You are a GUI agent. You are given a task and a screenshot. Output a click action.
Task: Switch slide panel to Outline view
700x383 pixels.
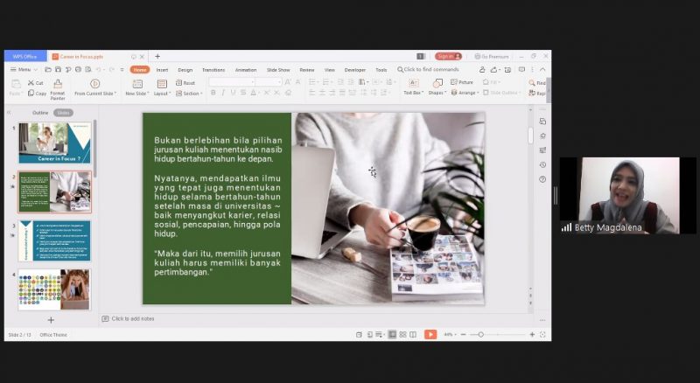point(40,113)
